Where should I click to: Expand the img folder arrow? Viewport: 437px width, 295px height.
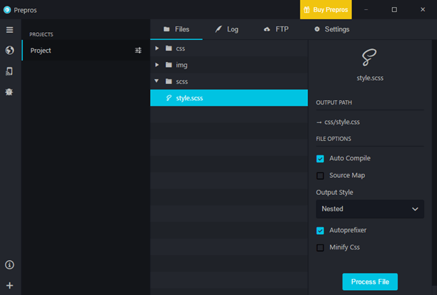[x=157, y=64]
